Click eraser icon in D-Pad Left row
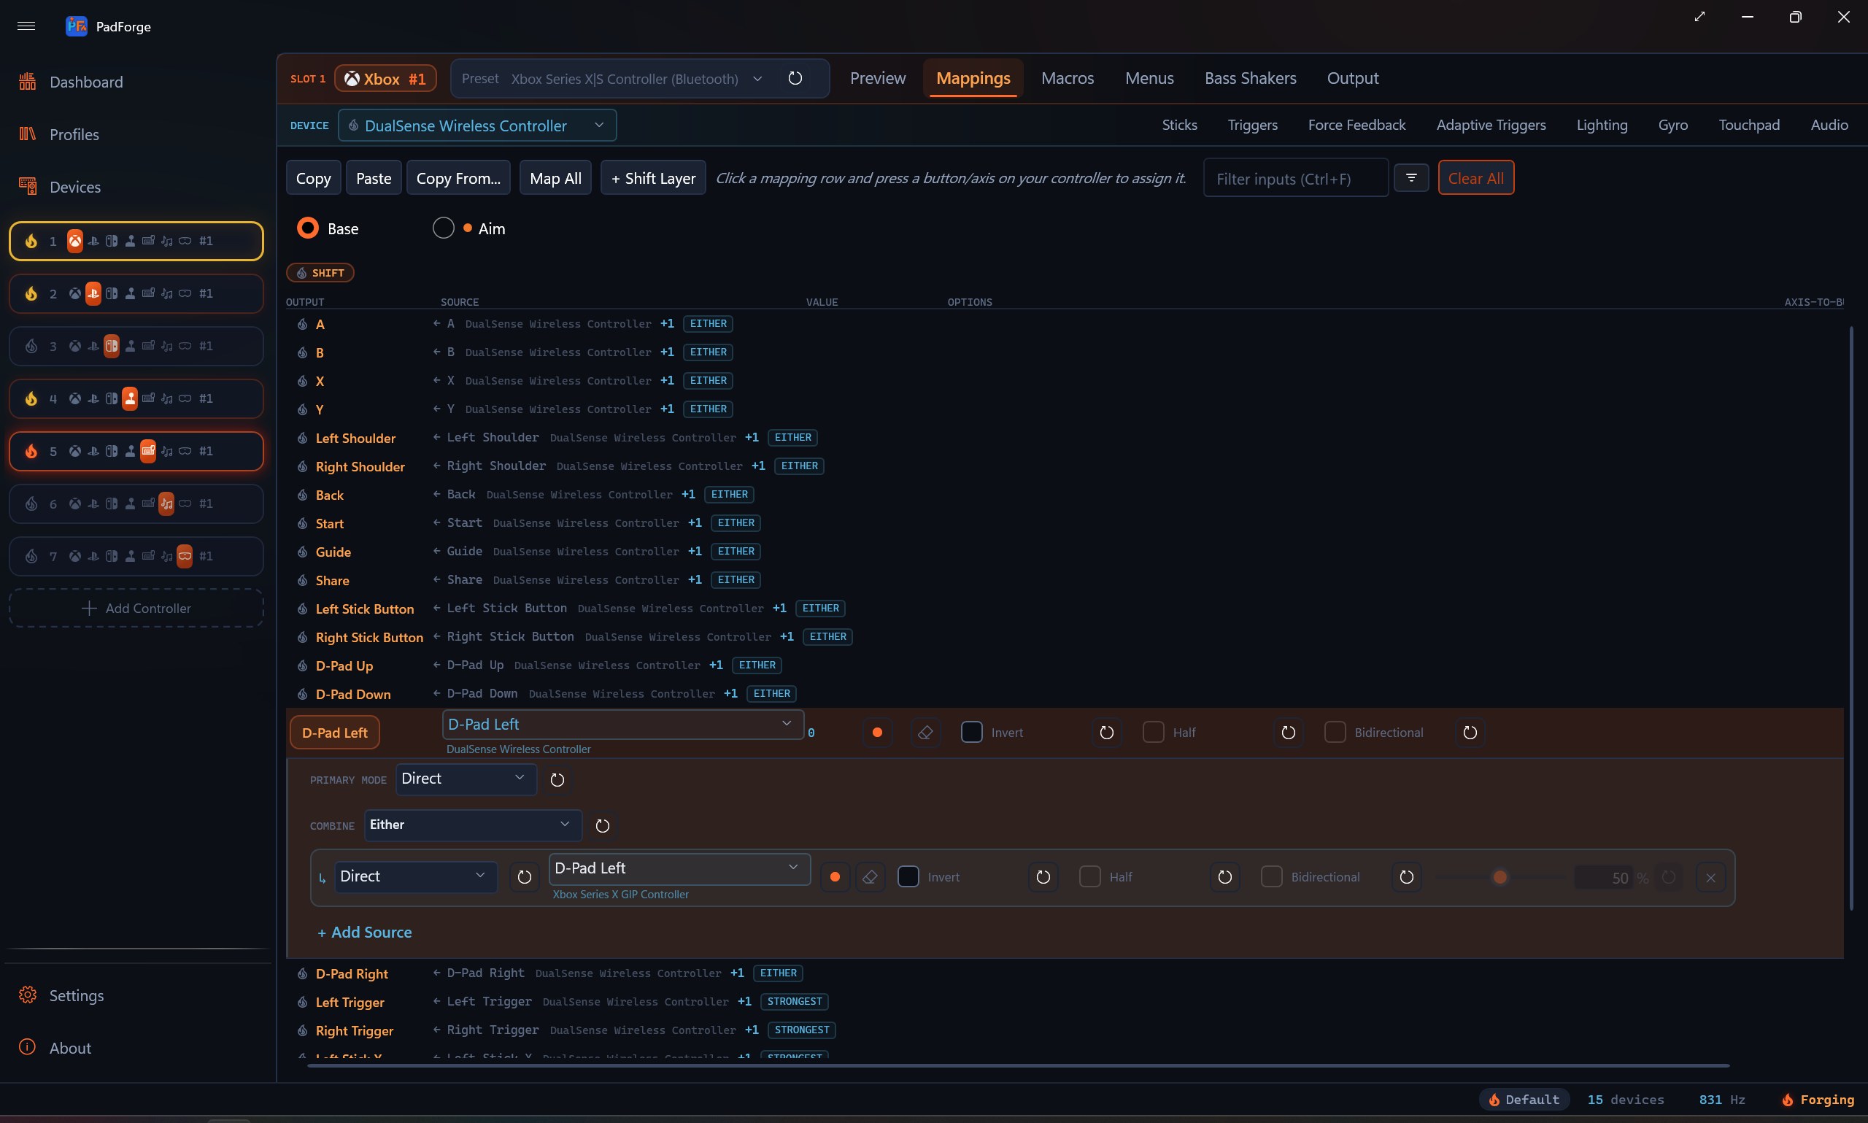 click(x=925, y=733)
